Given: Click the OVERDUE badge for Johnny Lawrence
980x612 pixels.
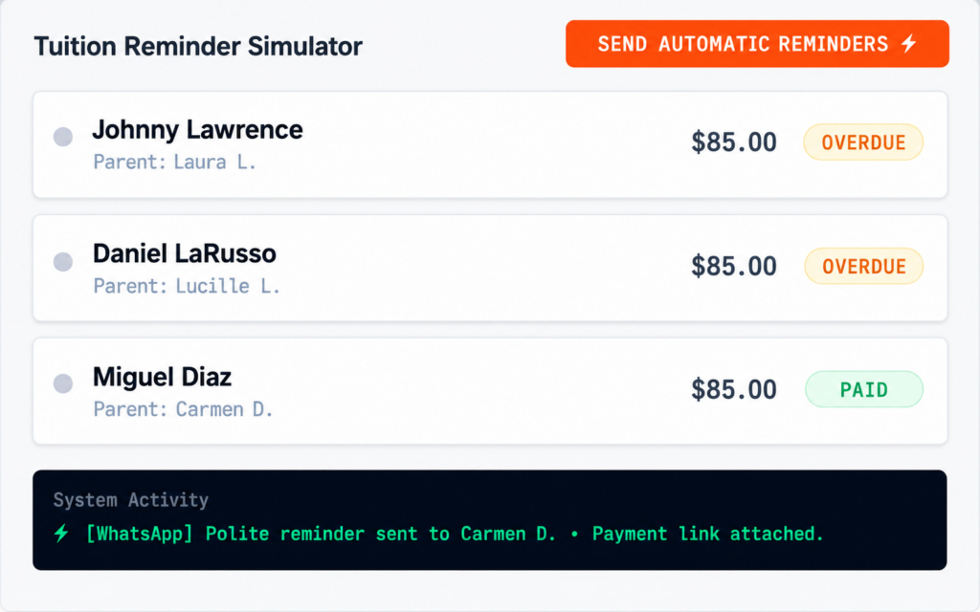Looking at the screenshot, I should (x=863, y=142).
